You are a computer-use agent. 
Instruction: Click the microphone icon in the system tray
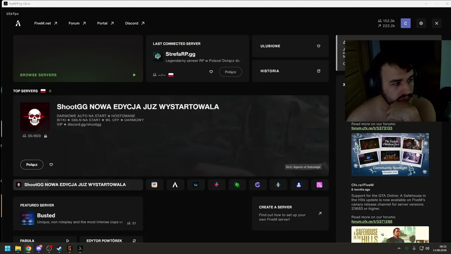[x=414, y=248]
